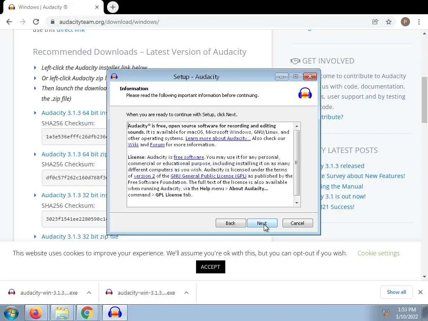Share this page via address bar icon
428x321 pixels.
point(375,22)
